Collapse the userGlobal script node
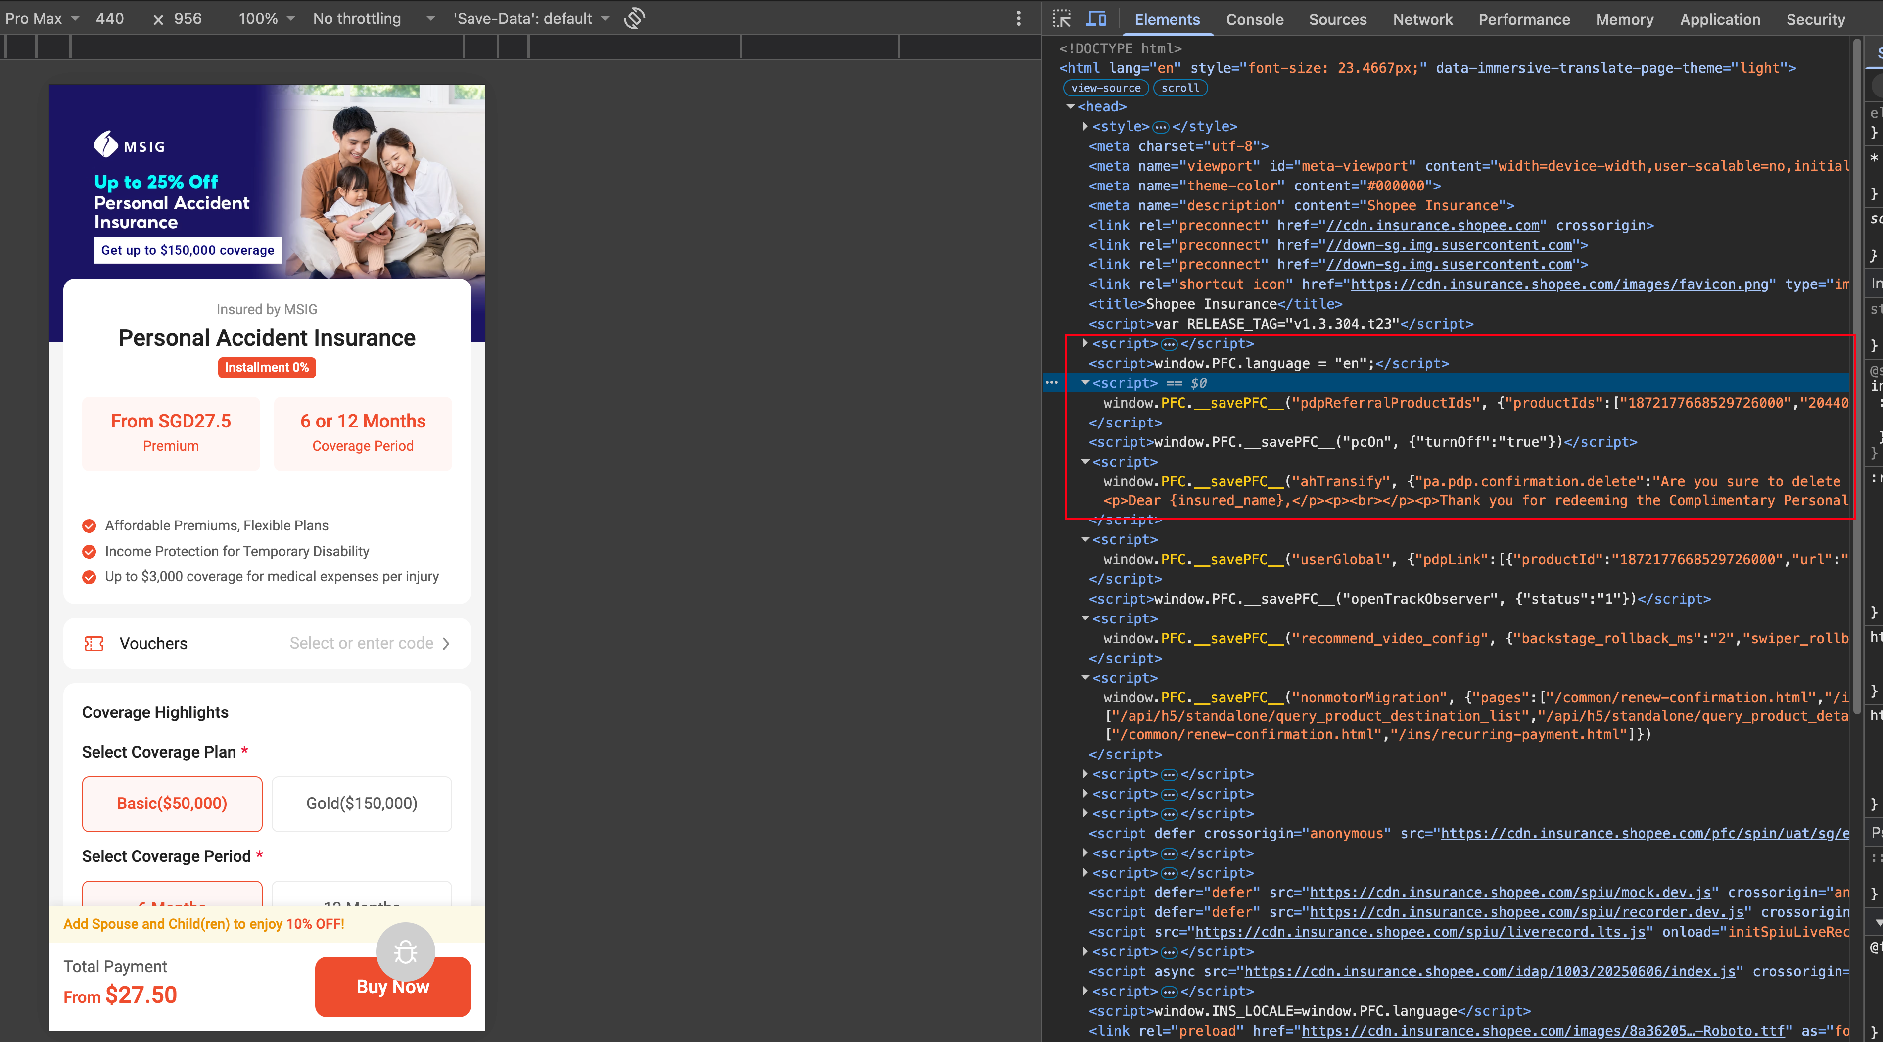The image size is (1883, 1042). coord(1085,540)
